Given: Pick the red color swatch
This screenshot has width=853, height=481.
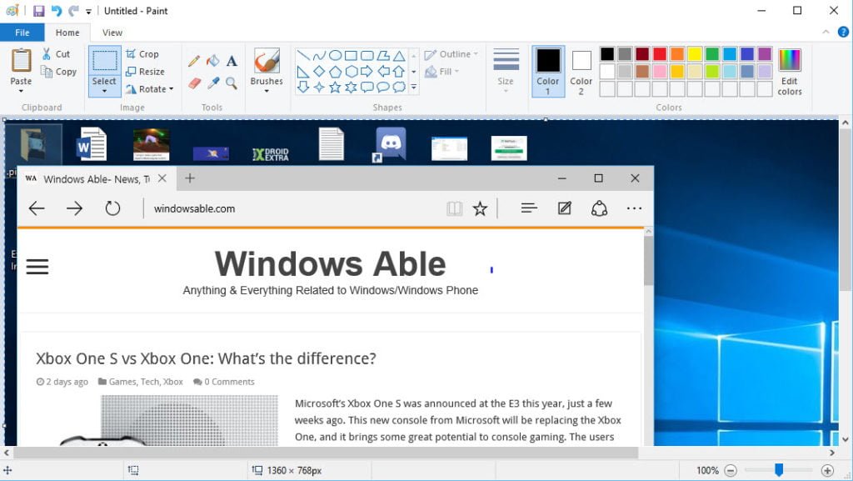Looking at the screenshot, I should click(x=660, y=54).
